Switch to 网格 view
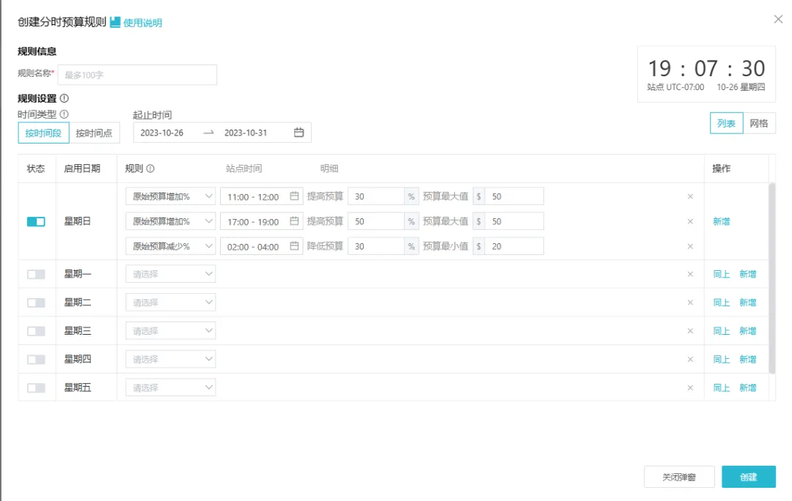This screenshot has width=792, height=501. tap(759, 123)
